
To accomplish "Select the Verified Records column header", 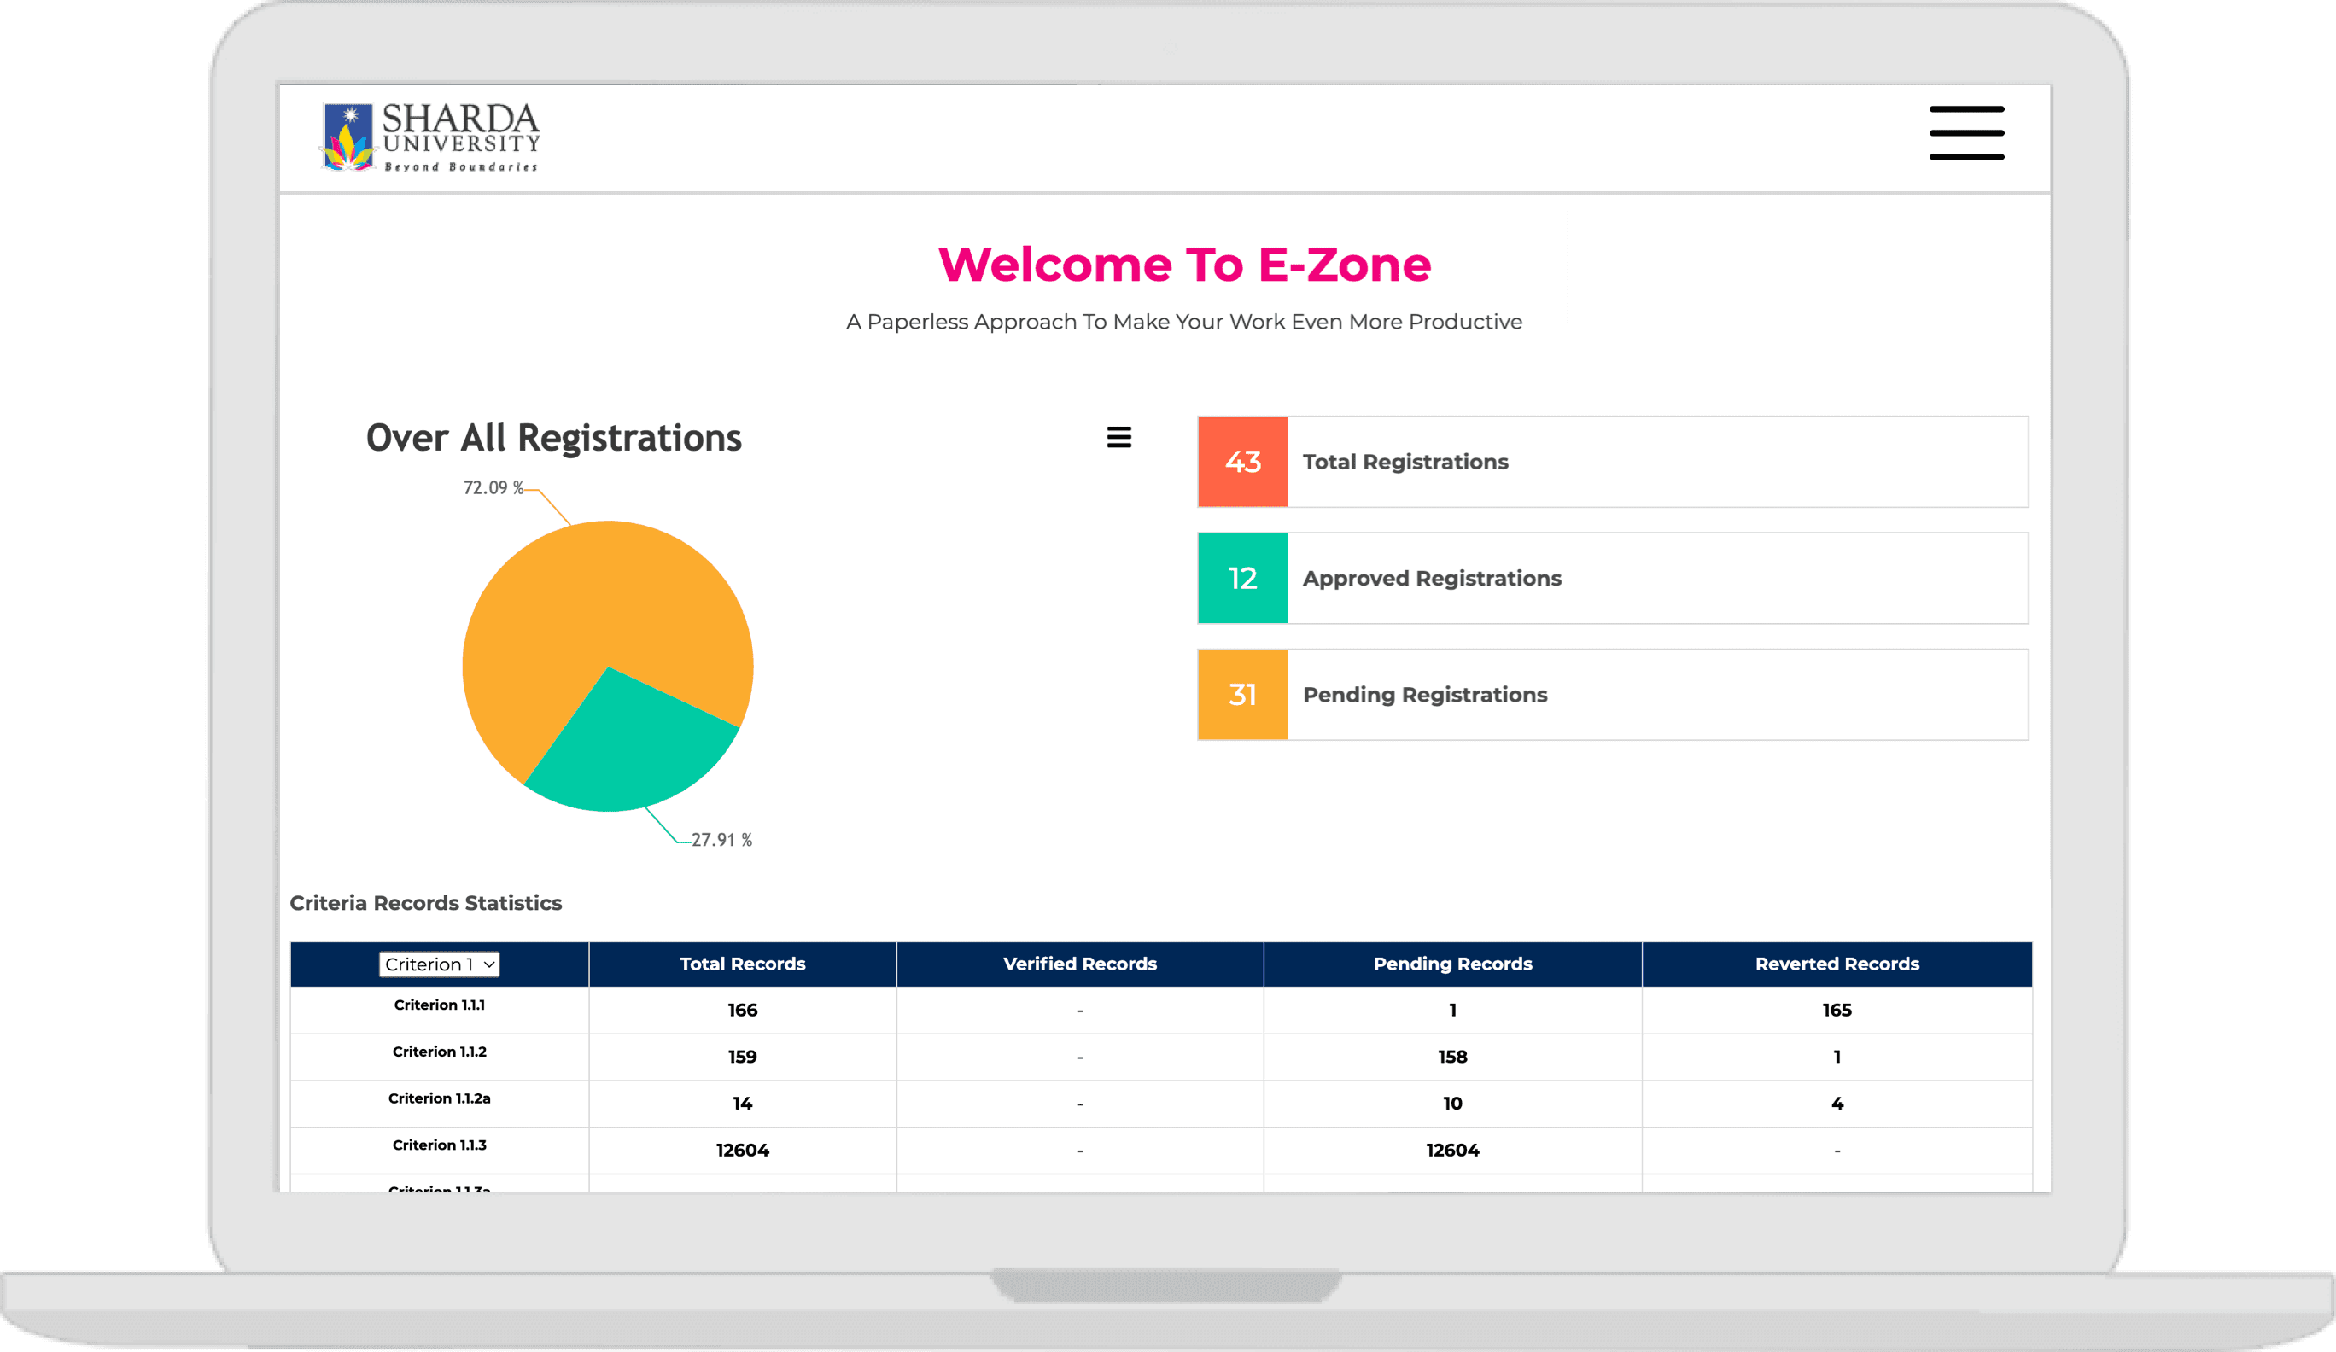I will click(1080, 964).
